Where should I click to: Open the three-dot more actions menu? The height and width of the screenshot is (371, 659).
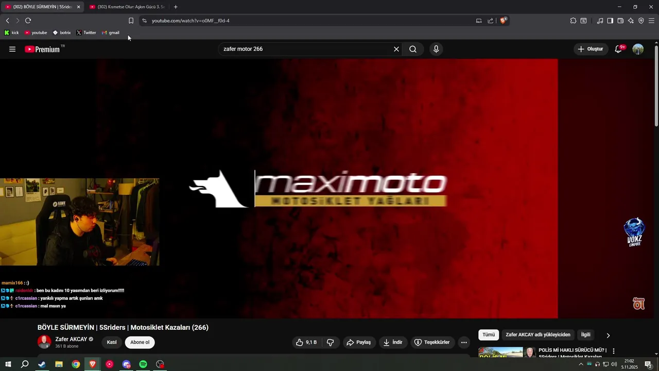coord(464,342)
